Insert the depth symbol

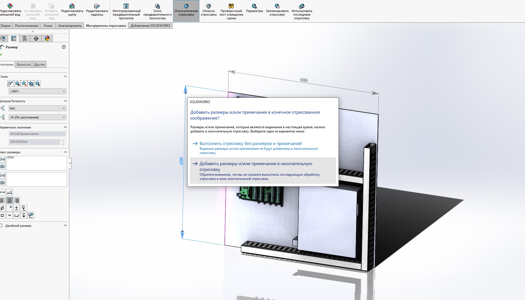click(x=23, y=215)
